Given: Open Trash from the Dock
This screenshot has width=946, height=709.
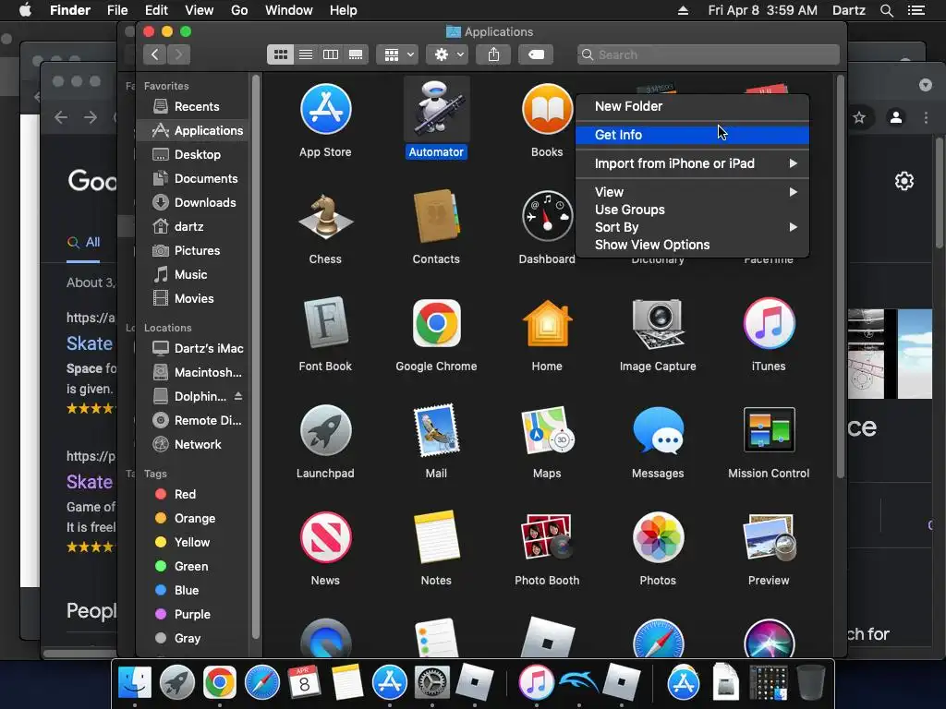Looking at the screenshot, I should 810,683.
